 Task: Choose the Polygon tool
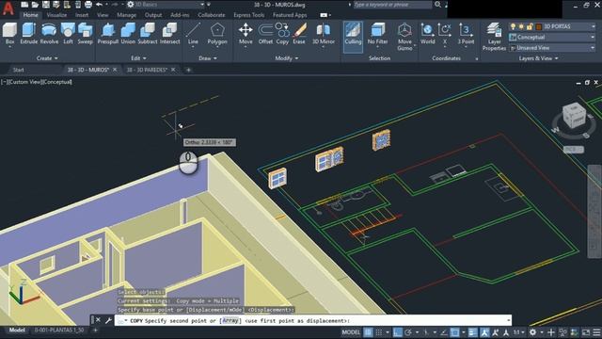(217, 34)
